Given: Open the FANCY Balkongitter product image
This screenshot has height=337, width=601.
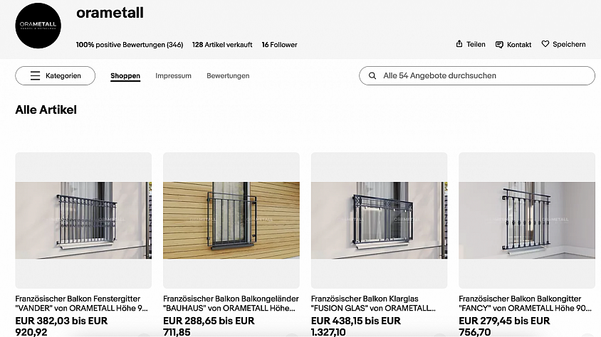Looking at the screenshot, I should 527,220.
